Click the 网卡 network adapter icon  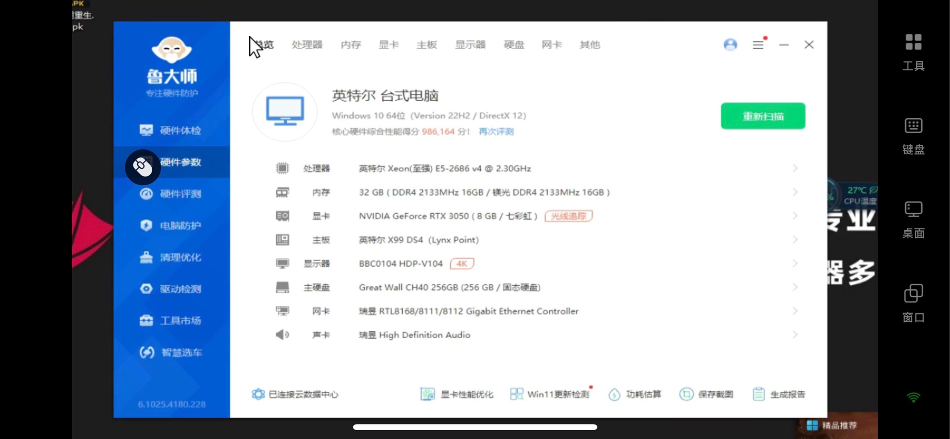click(282, 311)
